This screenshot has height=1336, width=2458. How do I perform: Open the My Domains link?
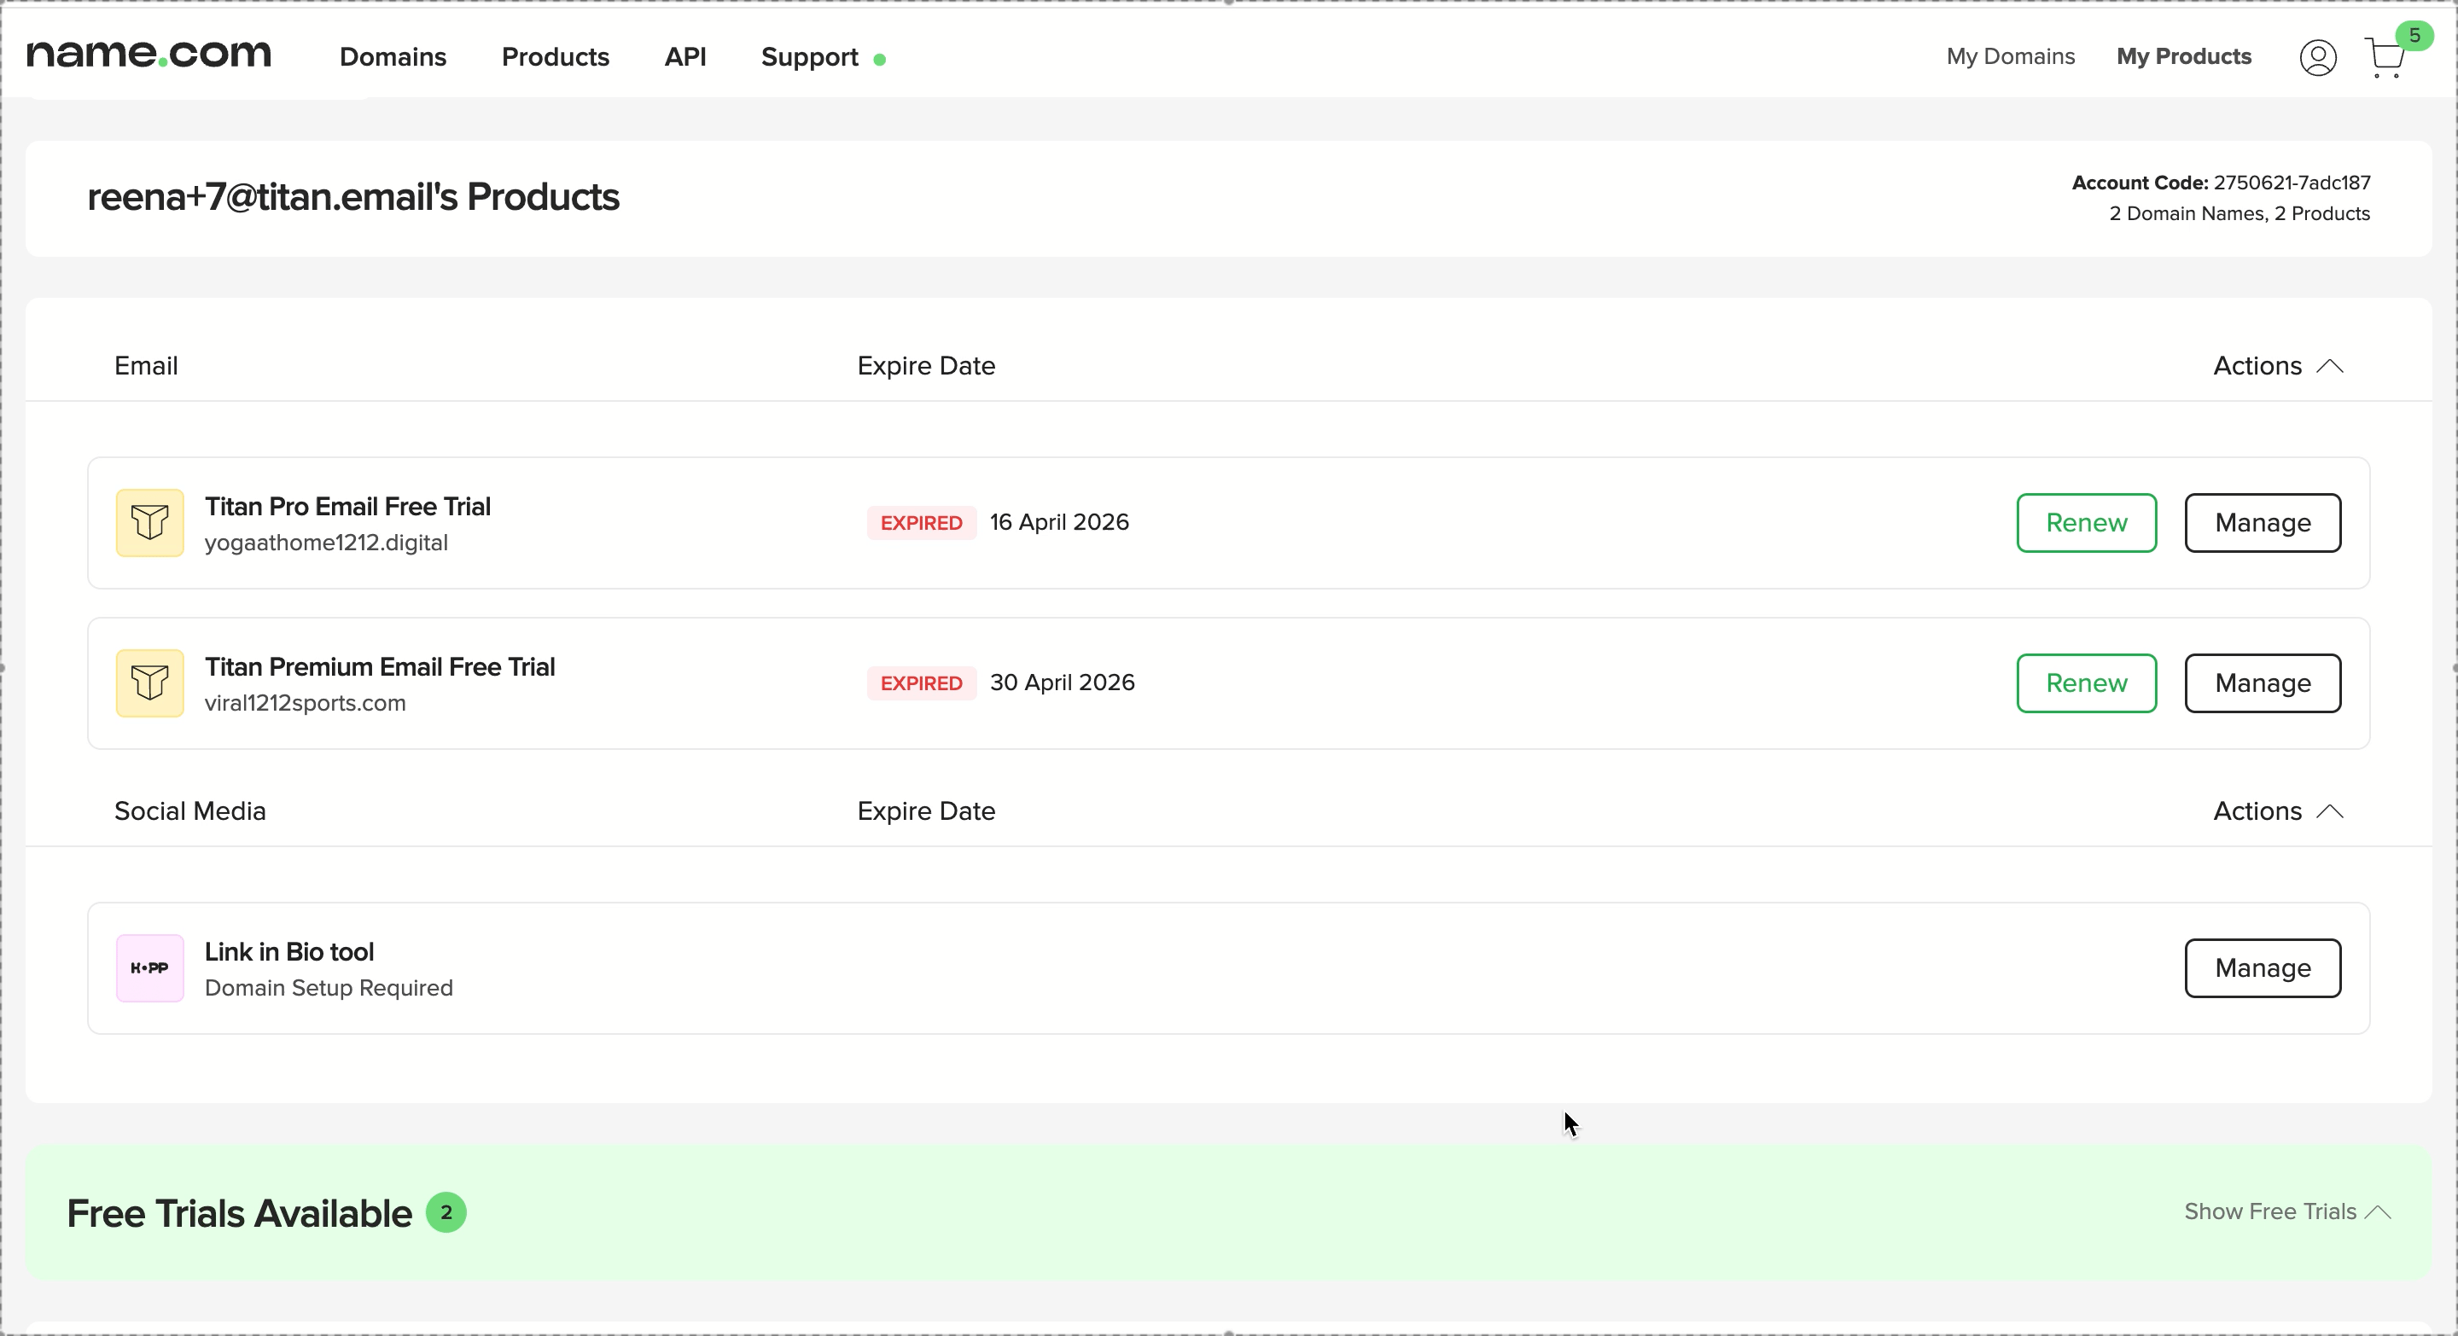(x=2011, y=56)
